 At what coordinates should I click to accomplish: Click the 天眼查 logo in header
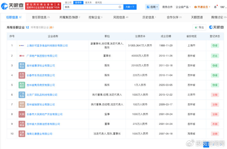click(x=12, y=6)
